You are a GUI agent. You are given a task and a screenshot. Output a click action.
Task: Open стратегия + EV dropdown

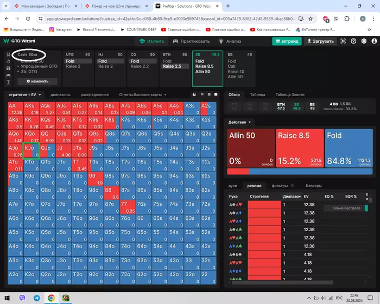(25, 94)
